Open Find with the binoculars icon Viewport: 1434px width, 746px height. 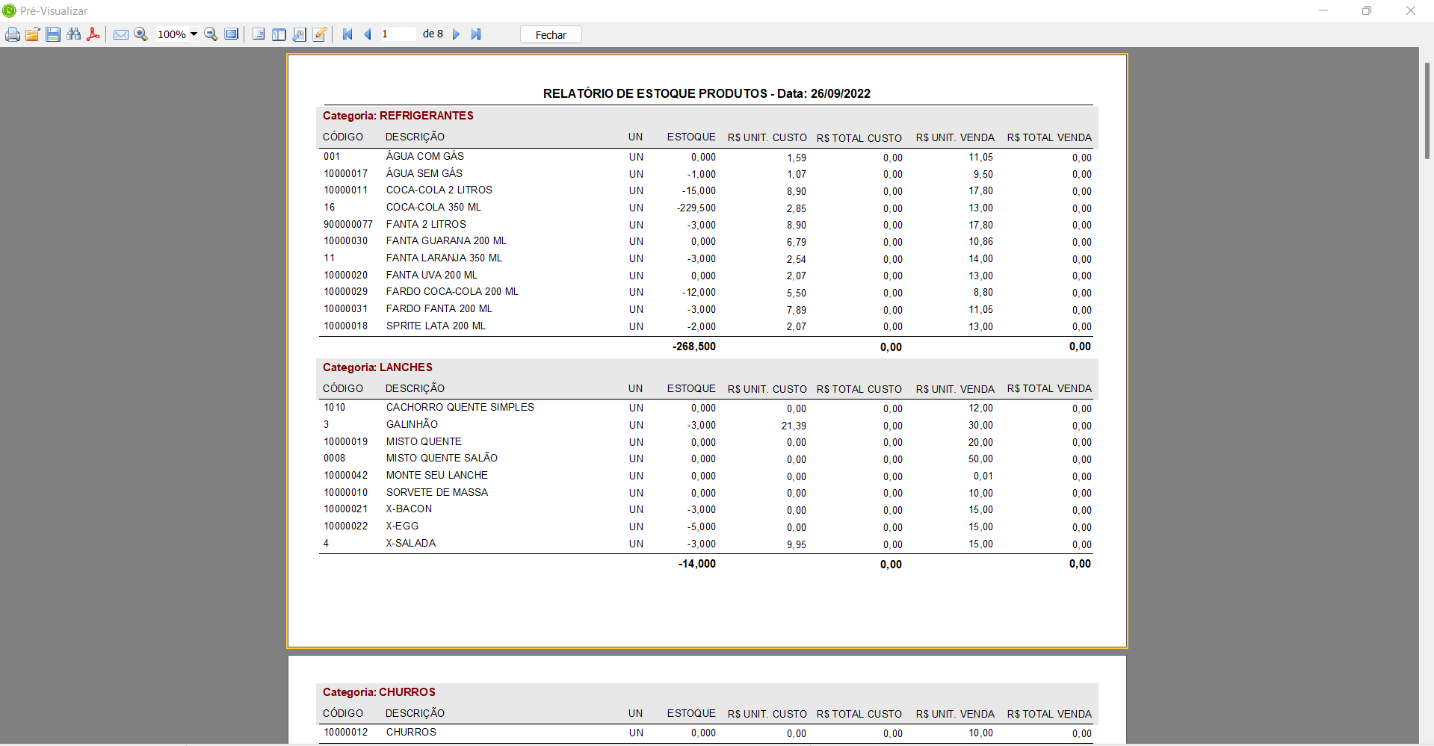(x=73, y=34)
